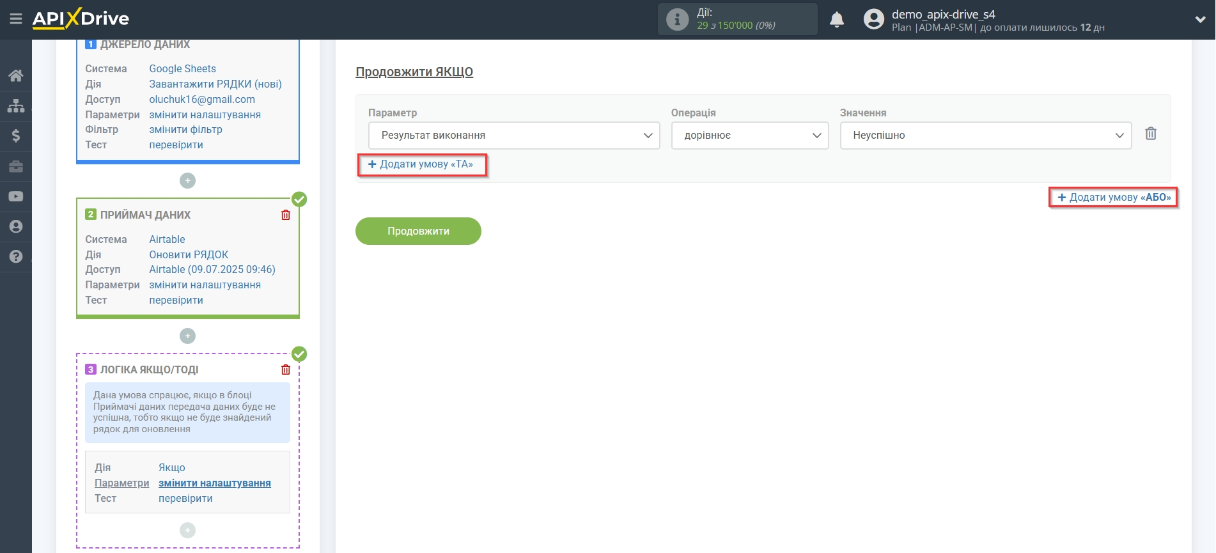This screenshot has height=553, width=1216.
Task: Open the briefcase sidebar icon
Action: (x=16, y=166)
